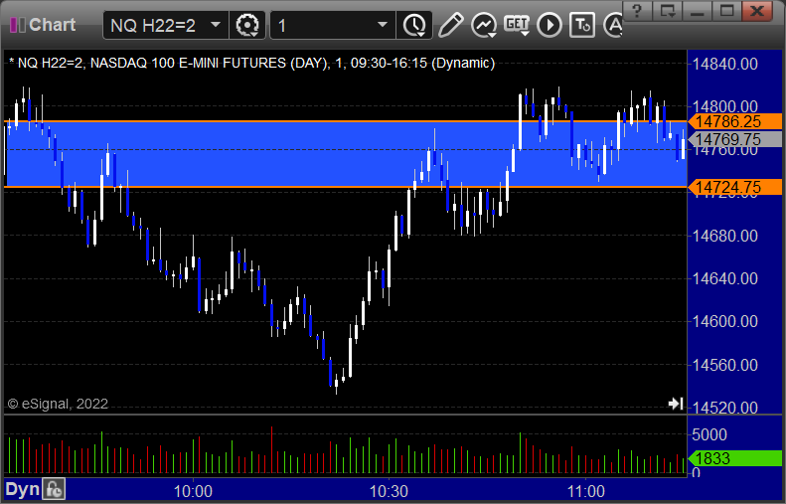Viewport: 786px width, 504px height.
Task: Click the orange 14786.25 price label
Action: coord(734,121)
